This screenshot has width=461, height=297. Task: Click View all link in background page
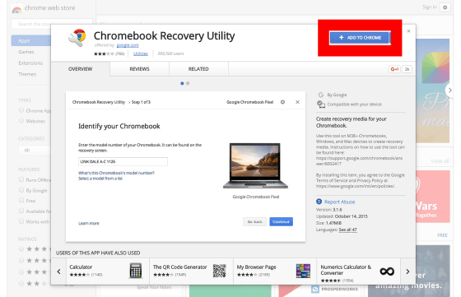pos(440,161)
